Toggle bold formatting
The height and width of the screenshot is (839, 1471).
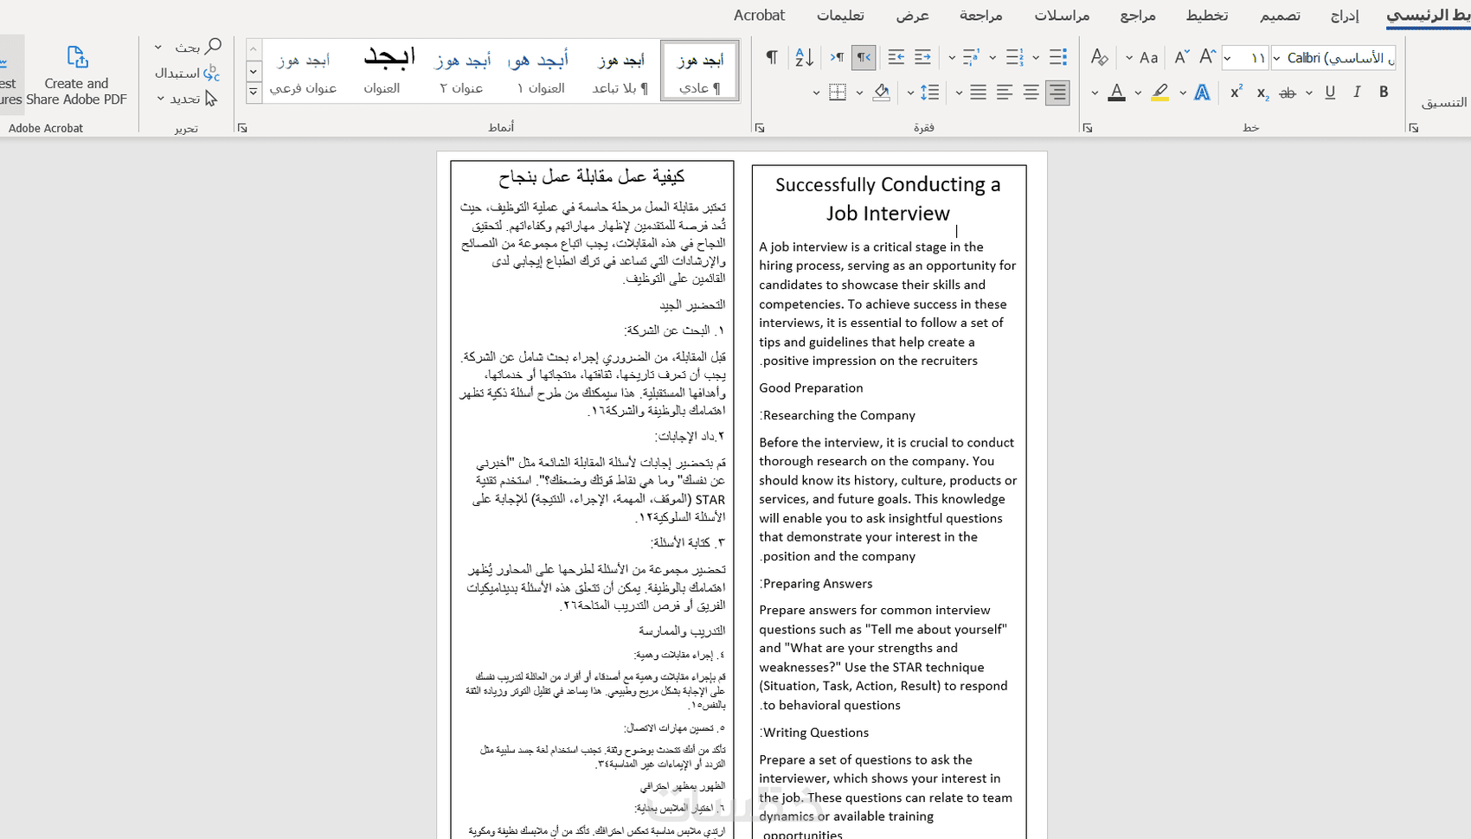click(1384, 93)
